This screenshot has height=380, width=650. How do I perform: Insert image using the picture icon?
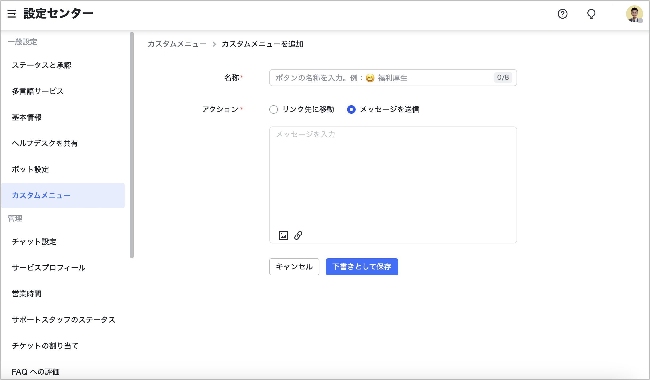[283, 235]
